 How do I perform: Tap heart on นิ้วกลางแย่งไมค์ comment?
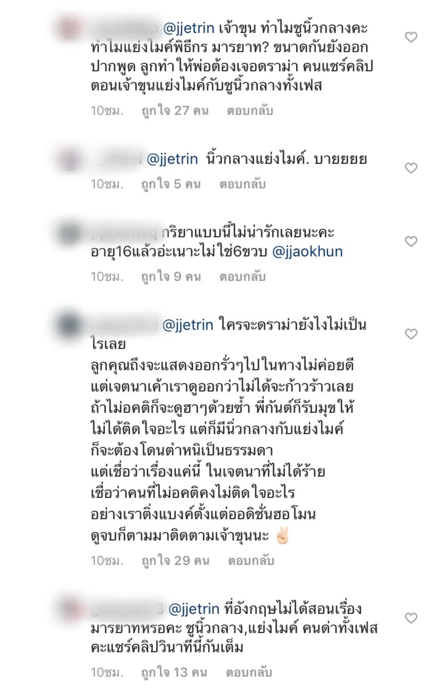(x=411, y=168)
